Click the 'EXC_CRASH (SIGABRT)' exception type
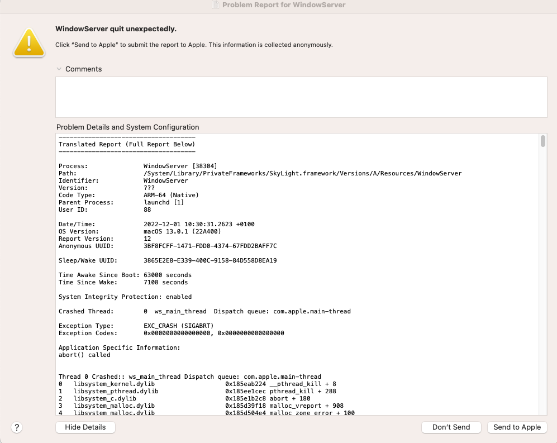557x443 pixels. (x=178, y=326)
